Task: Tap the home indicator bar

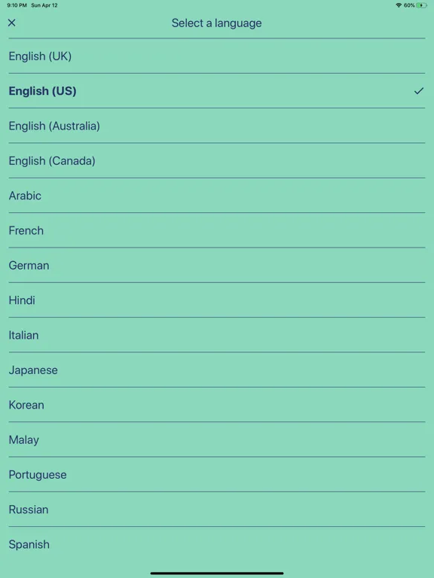Action: 217,573
